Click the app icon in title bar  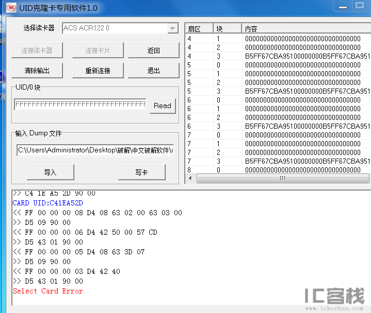pos(11,8)
